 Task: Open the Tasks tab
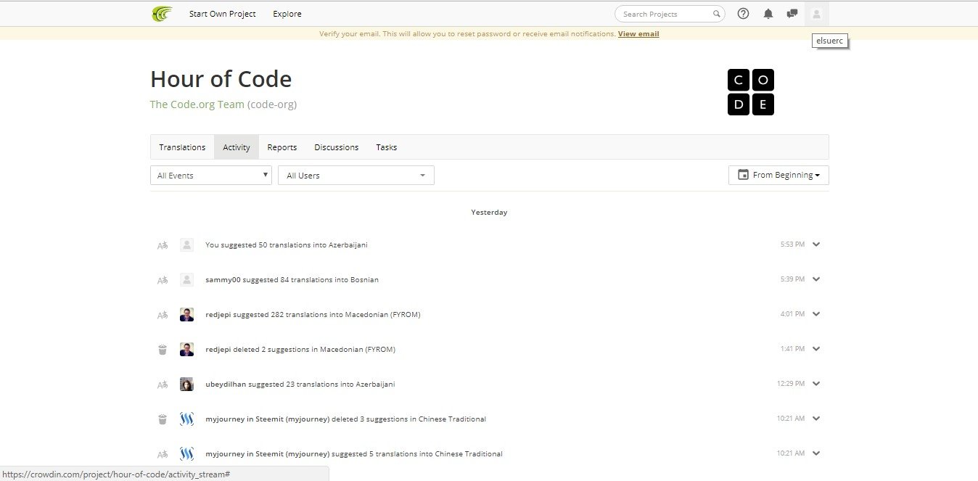387,147
